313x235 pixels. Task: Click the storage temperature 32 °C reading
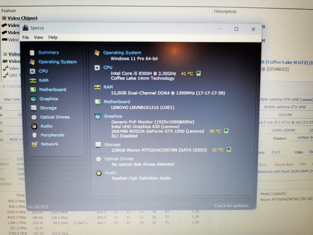(x=217, y=150)
